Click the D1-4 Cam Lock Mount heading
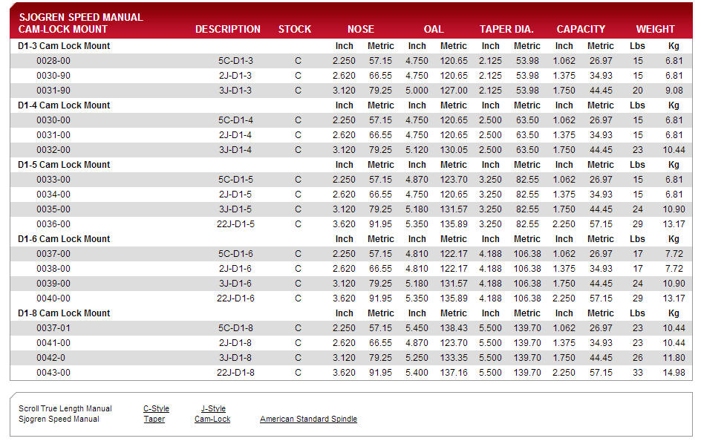 coord(64,105)
